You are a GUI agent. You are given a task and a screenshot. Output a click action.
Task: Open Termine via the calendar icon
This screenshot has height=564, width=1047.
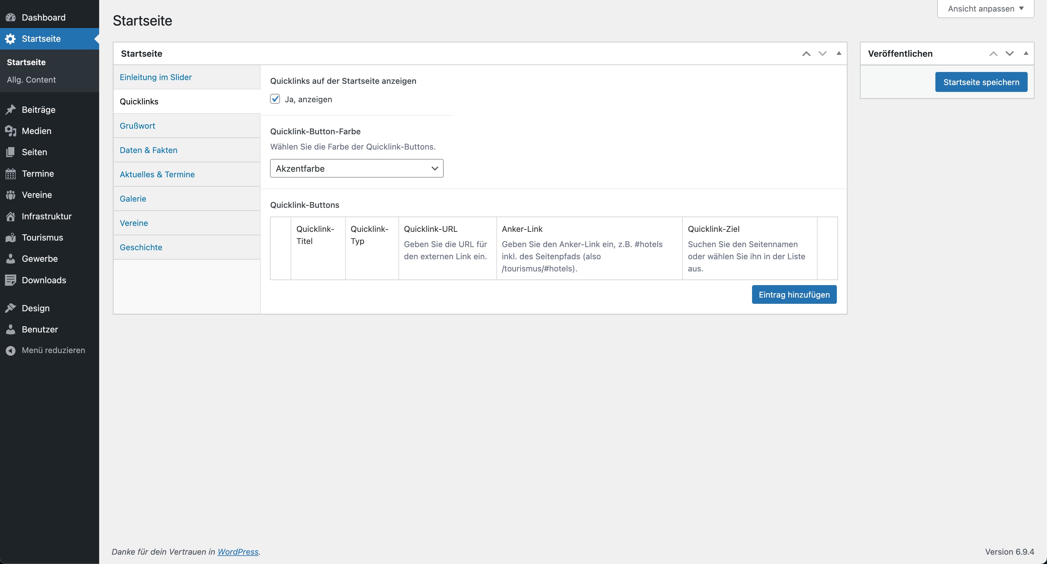click(x=11, y=173)
